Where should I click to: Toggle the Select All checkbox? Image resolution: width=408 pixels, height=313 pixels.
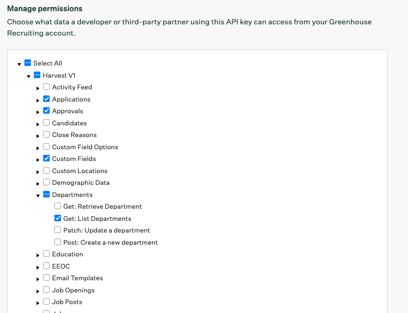[28, 63]
